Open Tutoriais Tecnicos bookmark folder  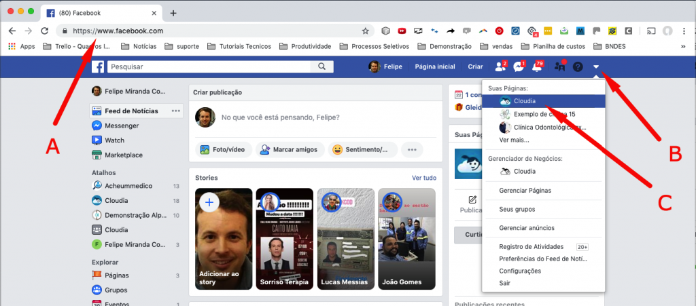click(x=240, y=46)
